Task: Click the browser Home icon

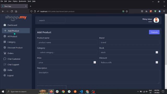Action: click(x=16, y=11)
